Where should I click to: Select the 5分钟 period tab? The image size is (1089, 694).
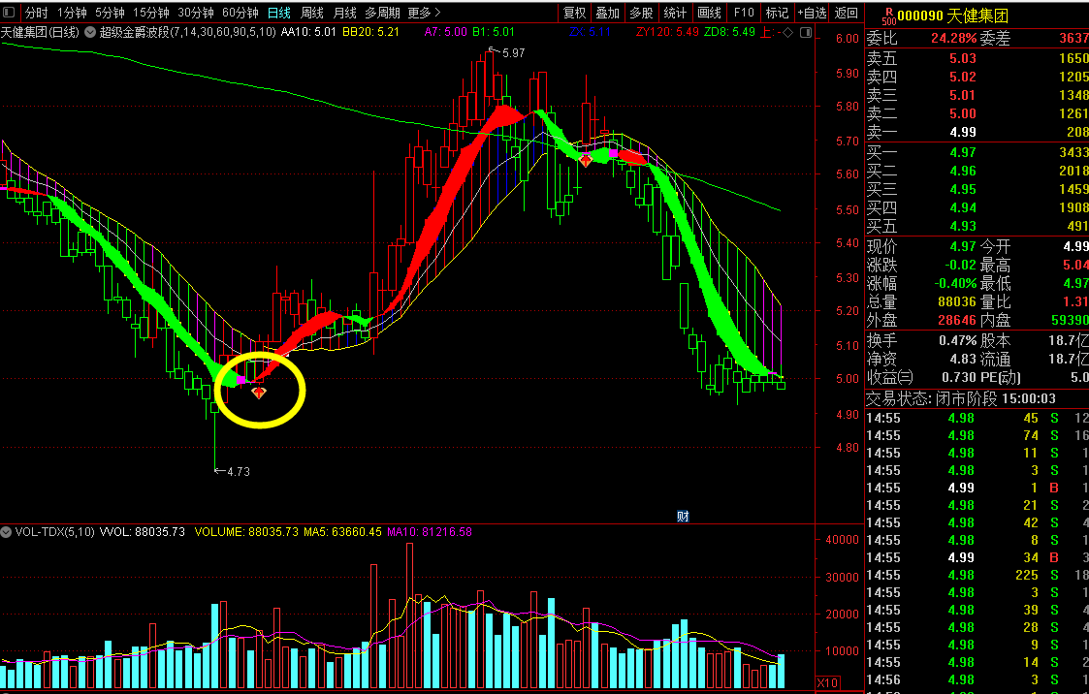pyautogui.click(x=110, y=13)
